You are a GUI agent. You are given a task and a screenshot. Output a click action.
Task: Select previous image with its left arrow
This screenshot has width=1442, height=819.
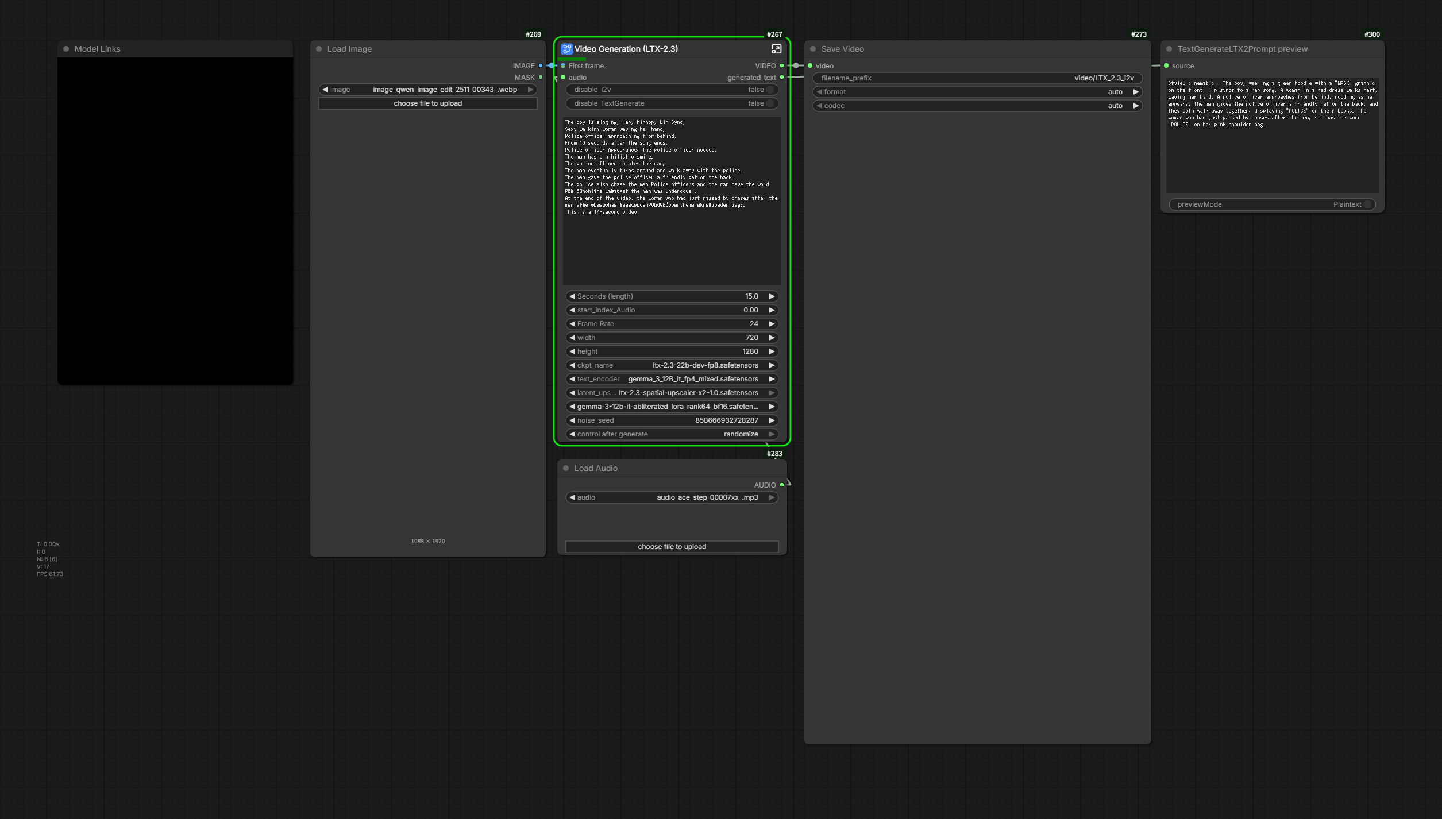[x=325, y=90]
